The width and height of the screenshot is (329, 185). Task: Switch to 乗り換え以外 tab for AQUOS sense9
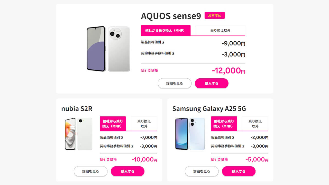point(220,30)
